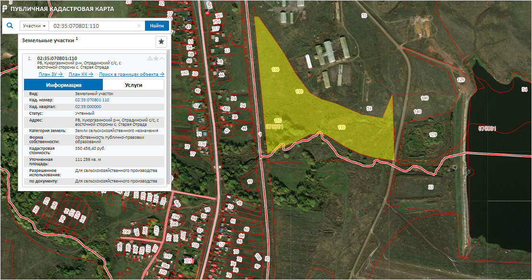Screen dimensions: 532x280
Task: Click cadastral quarter link 02:35:000000
Action: (x=88, y=106)
